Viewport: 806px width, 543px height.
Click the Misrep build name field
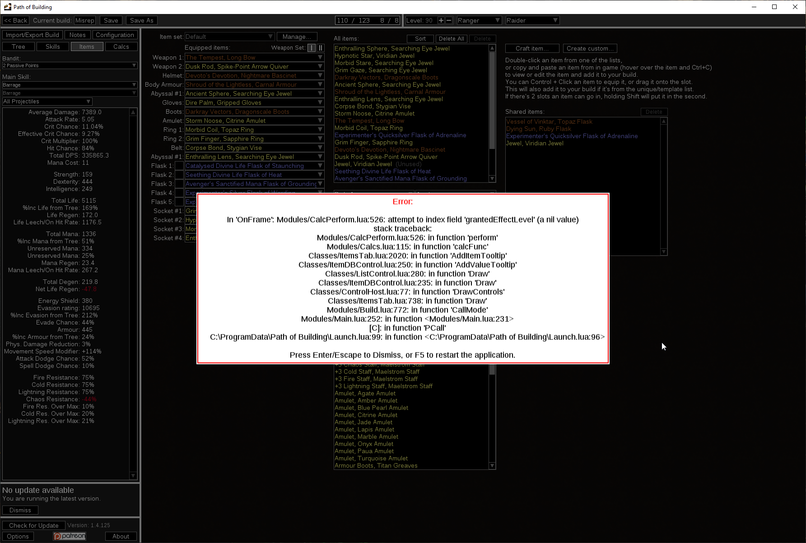pyautogui.click(x=84, y=20)
